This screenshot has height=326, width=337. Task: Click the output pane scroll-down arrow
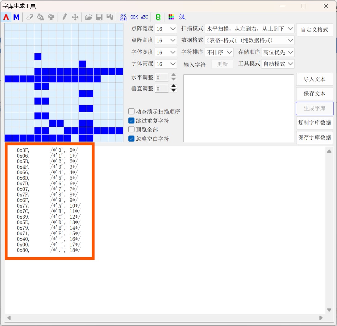tap(329, 310)
